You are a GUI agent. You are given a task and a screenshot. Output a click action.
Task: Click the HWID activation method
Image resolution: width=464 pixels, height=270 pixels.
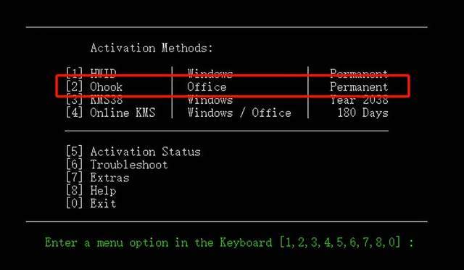click(103, 73)
